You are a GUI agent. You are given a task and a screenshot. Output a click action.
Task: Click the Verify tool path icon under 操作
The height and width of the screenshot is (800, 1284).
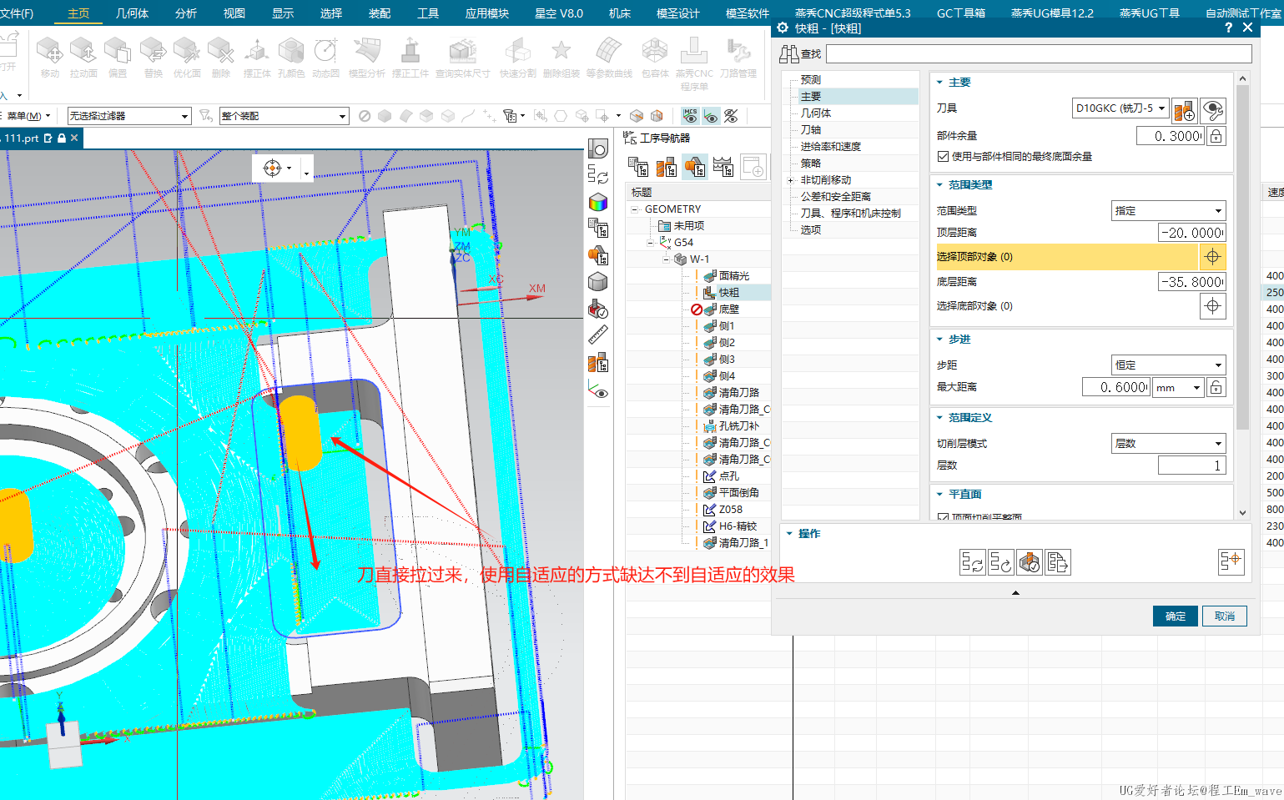point(1030,562)
